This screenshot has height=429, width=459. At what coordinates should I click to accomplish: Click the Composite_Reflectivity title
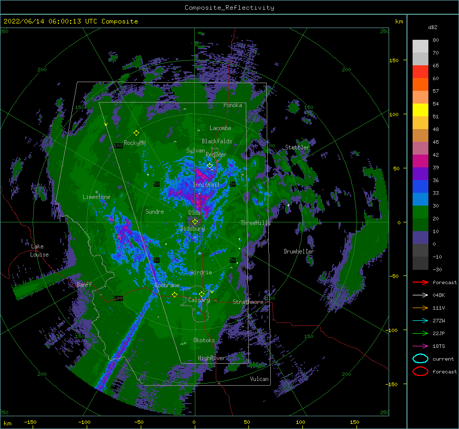(229, 8)
